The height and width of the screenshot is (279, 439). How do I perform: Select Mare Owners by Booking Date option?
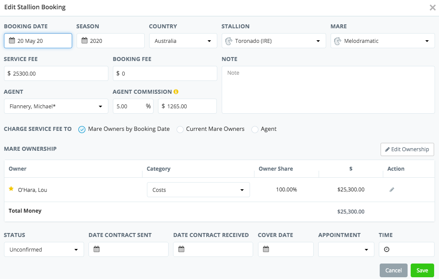click(82, 129)
